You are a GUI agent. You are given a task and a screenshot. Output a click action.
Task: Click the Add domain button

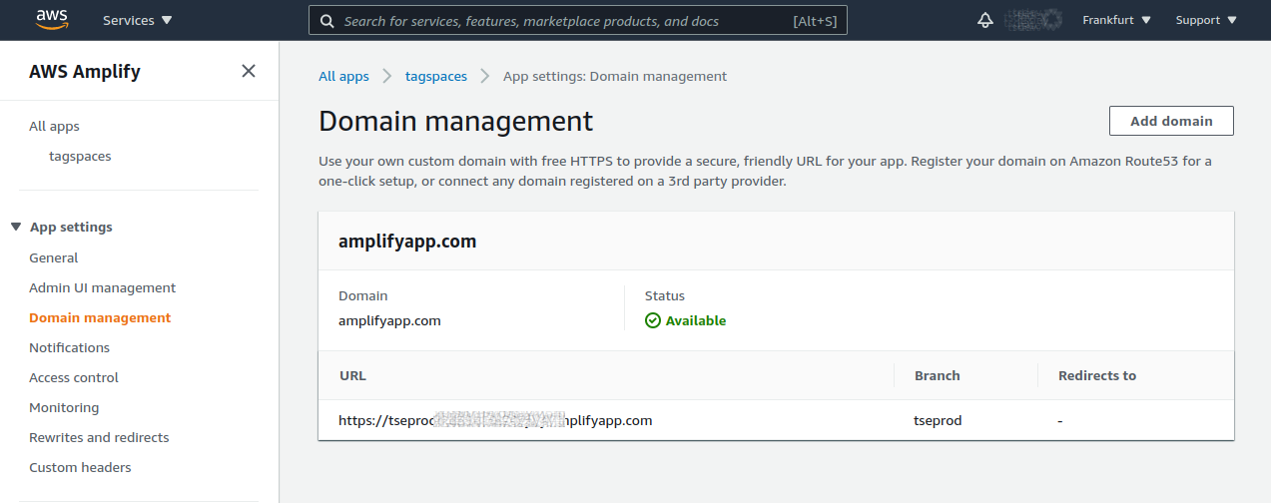point(1171,121)
